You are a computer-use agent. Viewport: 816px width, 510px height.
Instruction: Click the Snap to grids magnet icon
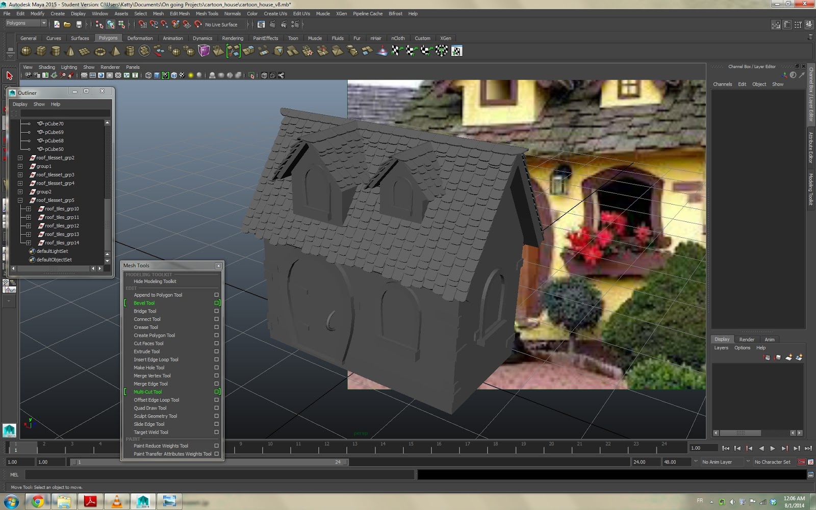pyautogui.click(x=143, y=24)
